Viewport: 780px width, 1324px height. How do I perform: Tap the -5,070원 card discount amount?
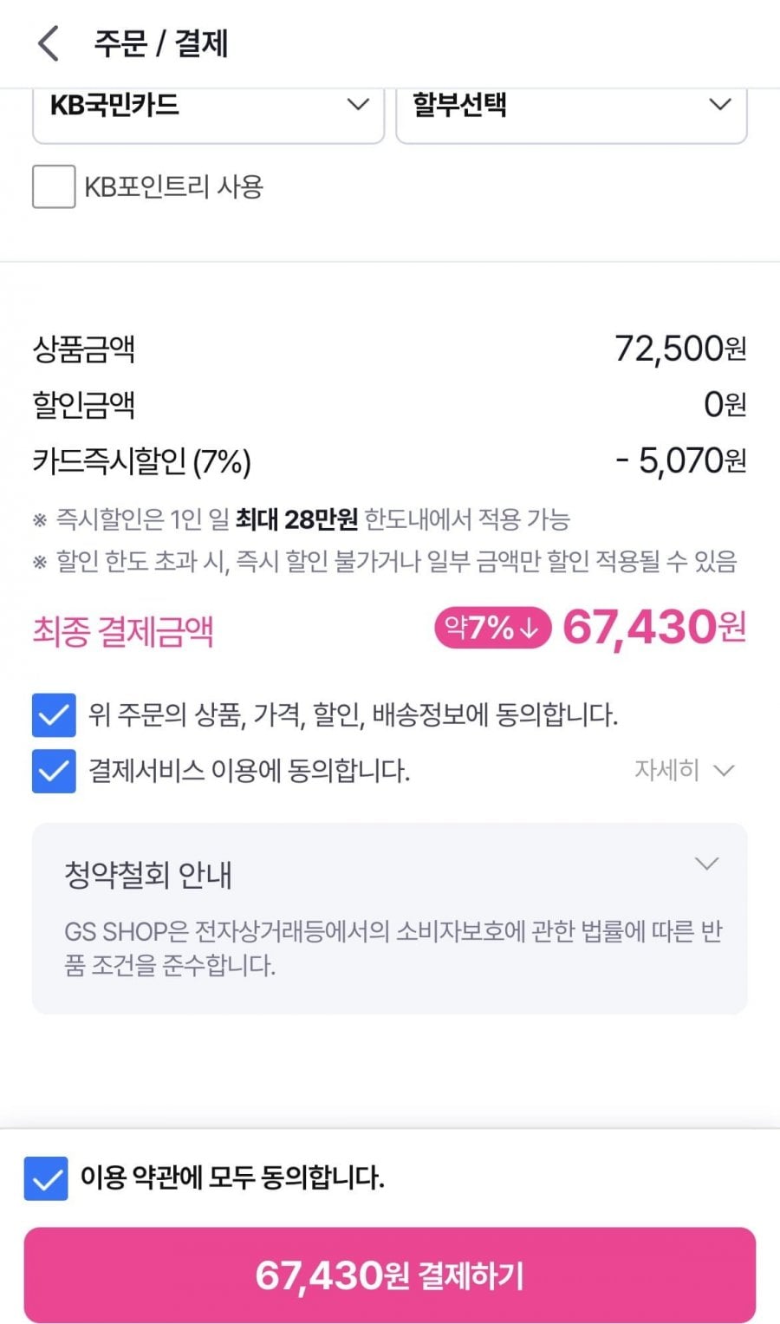[680, 461]
